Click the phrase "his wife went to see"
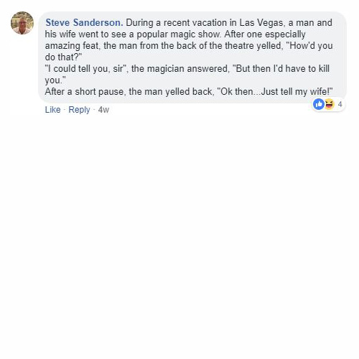 pyautogui.click(x=87, y=34)
